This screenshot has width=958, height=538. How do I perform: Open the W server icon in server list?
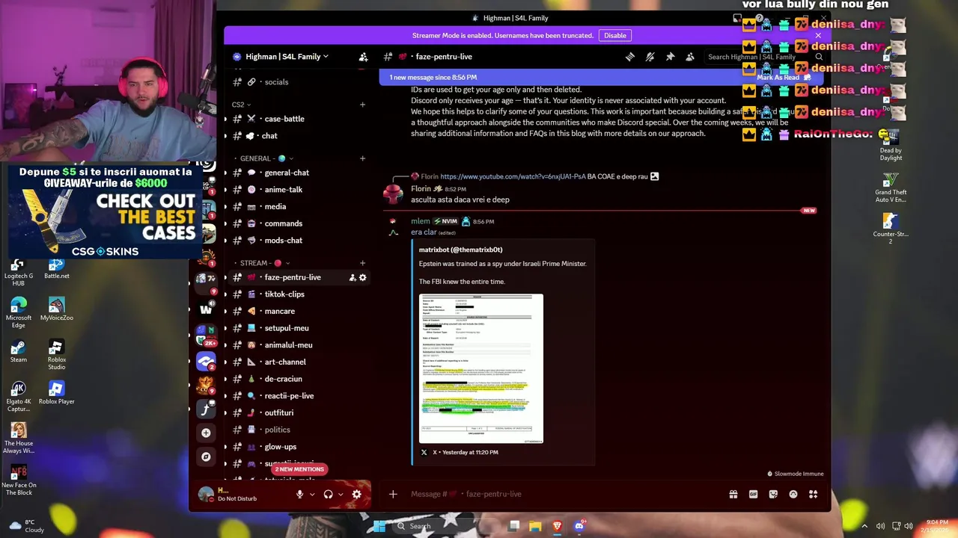[206, 309]
